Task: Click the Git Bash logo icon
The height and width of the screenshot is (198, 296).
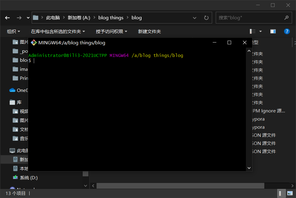Action: coord(34,42)
